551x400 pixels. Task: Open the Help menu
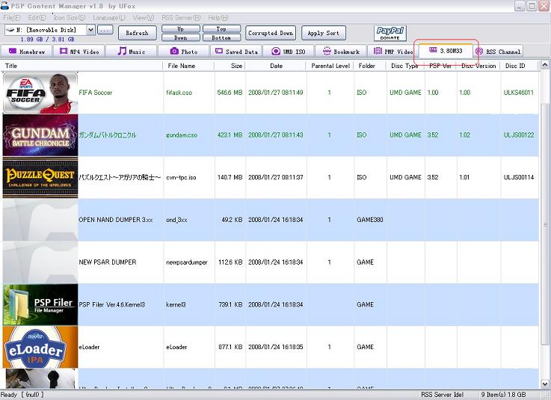(218, 17)
